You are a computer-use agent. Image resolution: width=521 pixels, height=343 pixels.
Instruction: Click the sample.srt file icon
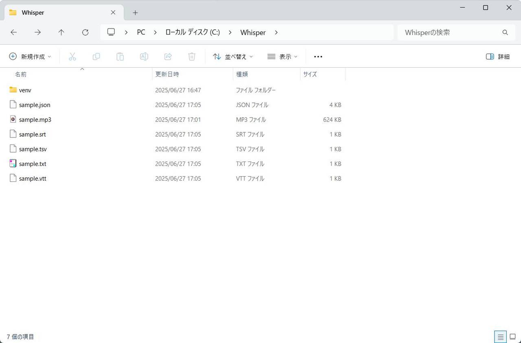click(13, 134)
